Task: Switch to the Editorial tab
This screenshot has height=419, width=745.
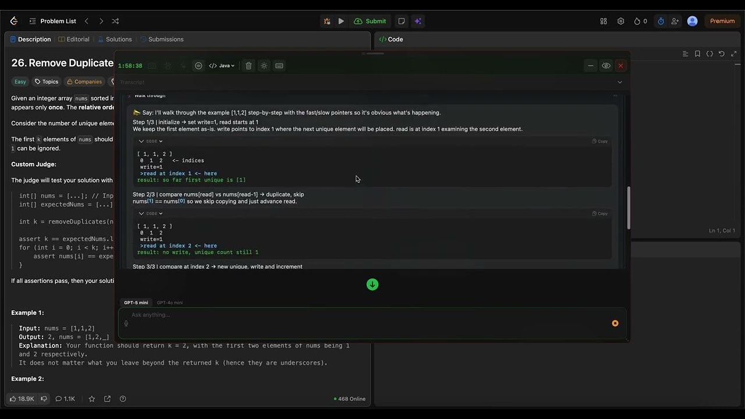Action: (74, 40)
